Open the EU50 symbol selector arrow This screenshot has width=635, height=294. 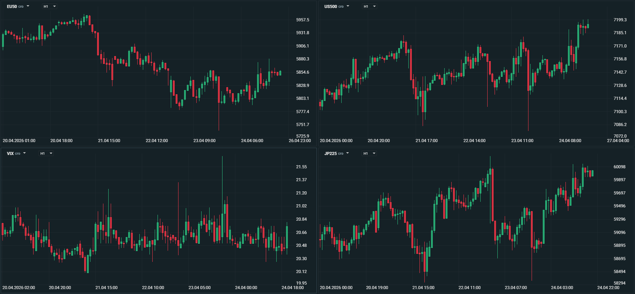[28, 6]
